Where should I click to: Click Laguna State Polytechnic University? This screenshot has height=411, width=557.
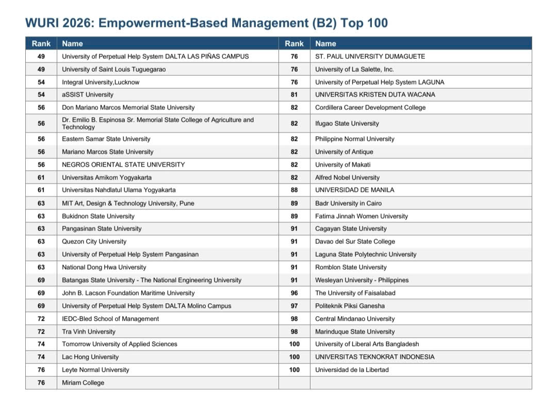366,254
